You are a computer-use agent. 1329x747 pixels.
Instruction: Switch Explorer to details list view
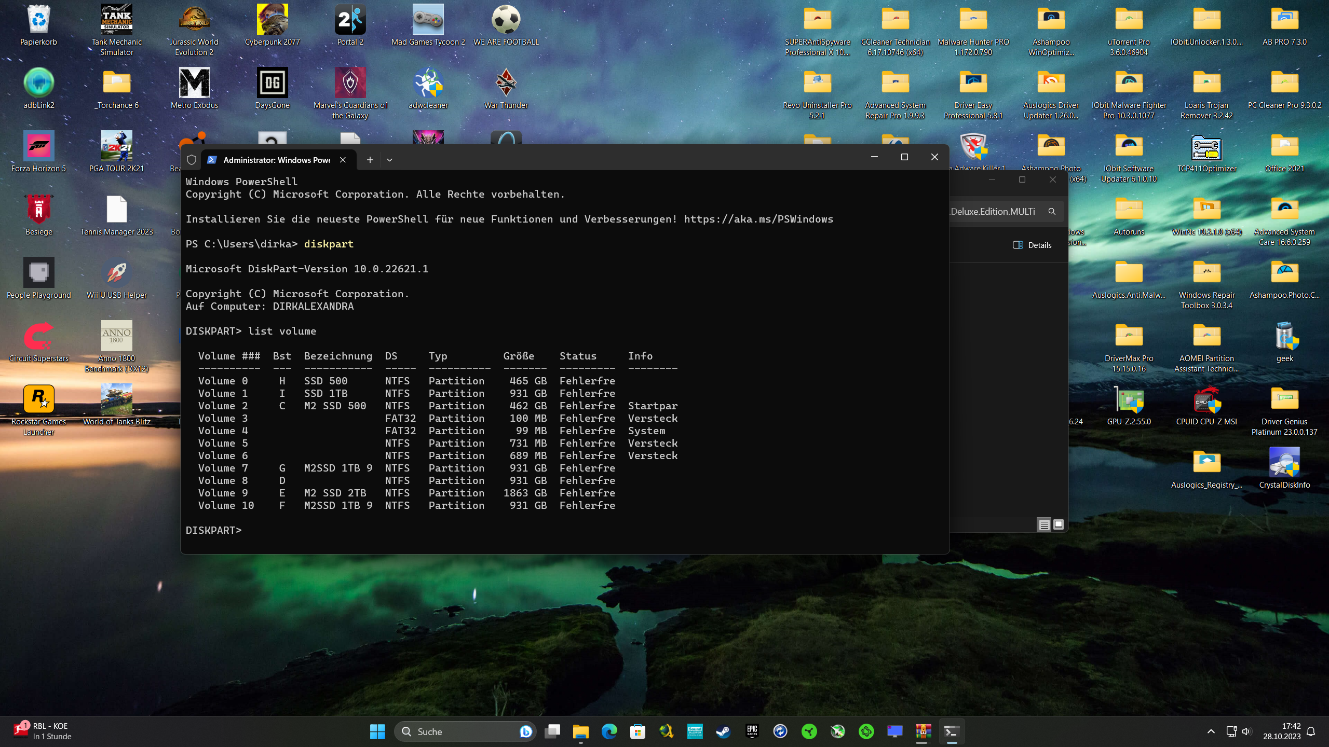tap(1044, 524)
